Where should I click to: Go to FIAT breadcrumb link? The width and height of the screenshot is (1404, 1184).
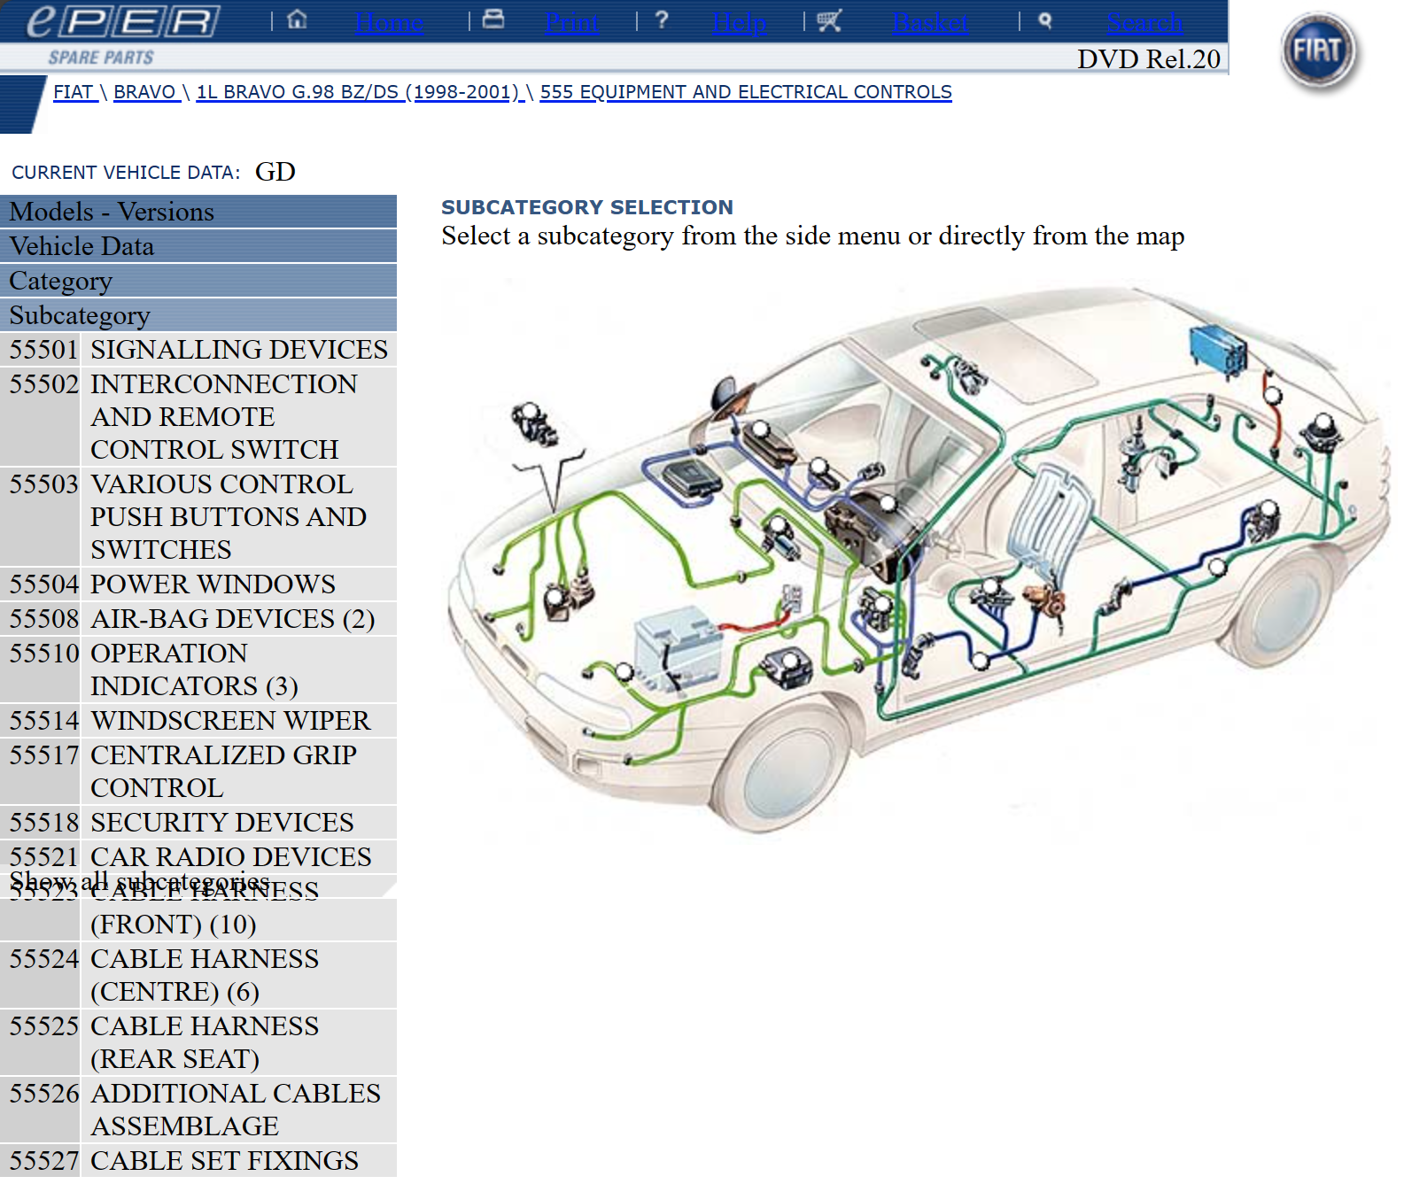[x=74, y=92]
